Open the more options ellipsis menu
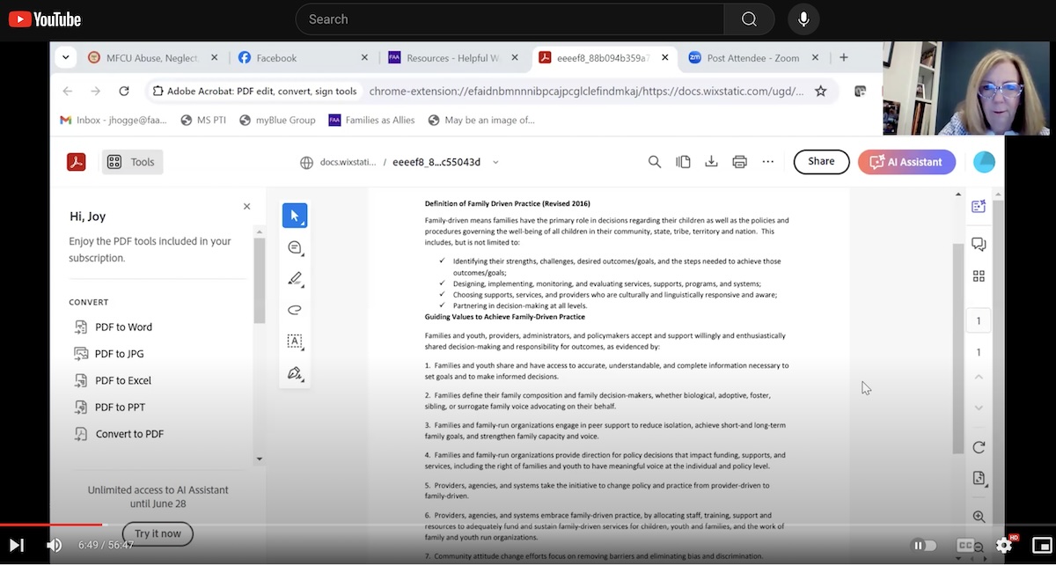The width and height of the screenshot is (1056, 566). tap(768, 162)
